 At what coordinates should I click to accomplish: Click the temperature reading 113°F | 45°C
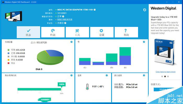point(98,87)
